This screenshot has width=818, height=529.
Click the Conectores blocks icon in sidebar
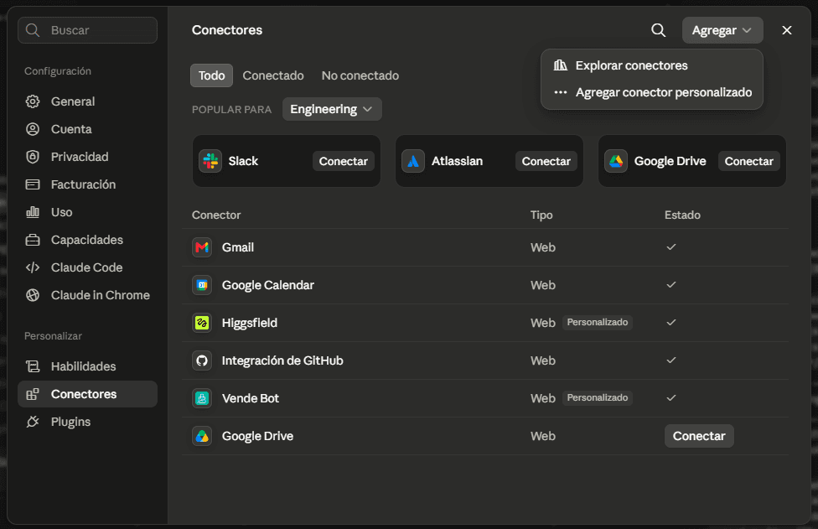click(33, 394)
